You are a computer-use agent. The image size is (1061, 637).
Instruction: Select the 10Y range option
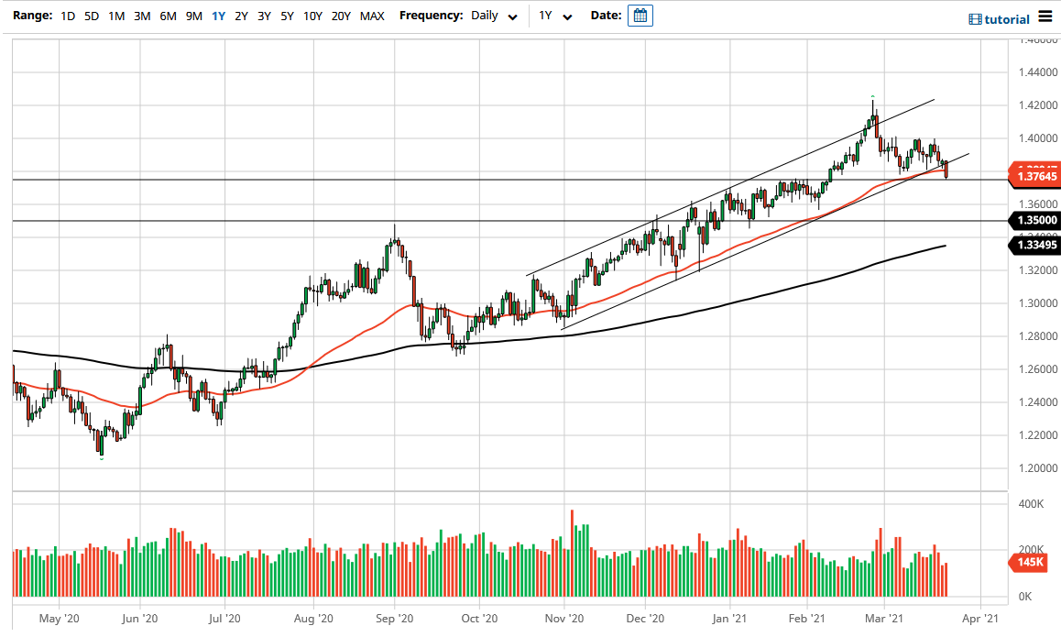coord(312,16)
